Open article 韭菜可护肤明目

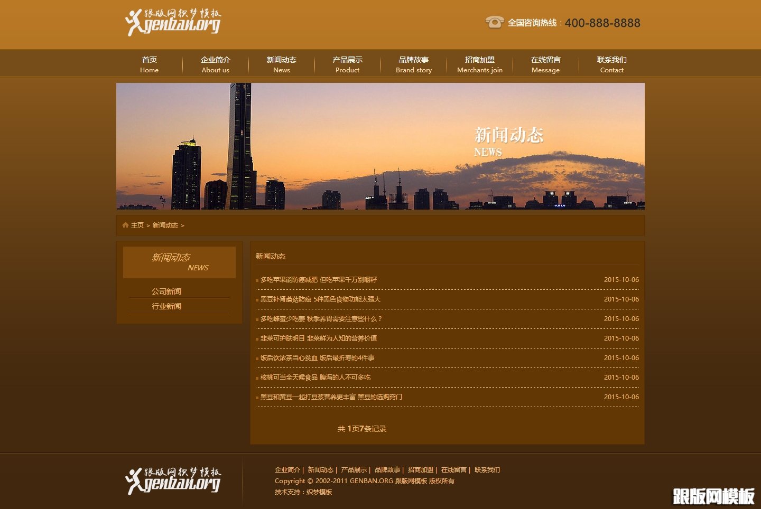coord(319,338)
